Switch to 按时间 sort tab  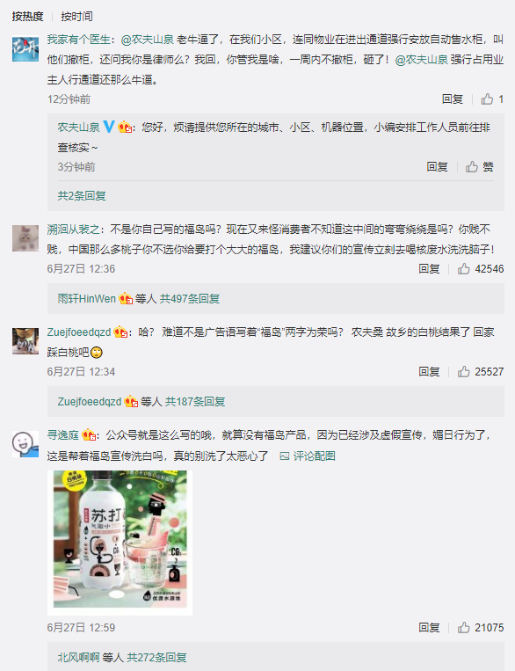tap(76, 16)
